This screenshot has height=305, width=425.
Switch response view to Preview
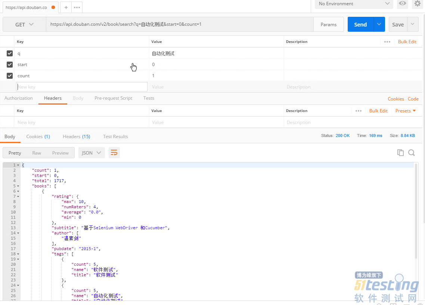tap(61, 153)
